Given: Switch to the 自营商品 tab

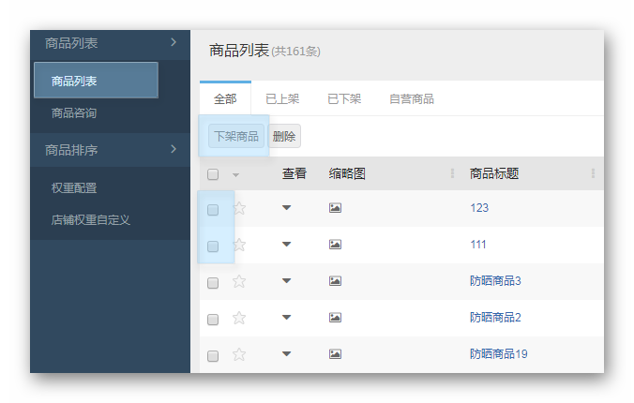Looking at the screenshot, I should point(412,98).
